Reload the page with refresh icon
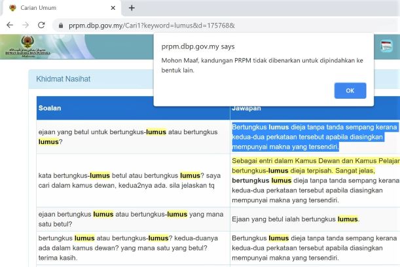 coord(41,25)
